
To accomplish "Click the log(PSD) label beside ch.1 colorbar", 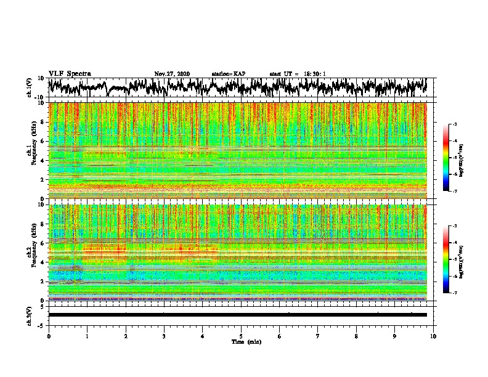I will (x=462, y=160).
